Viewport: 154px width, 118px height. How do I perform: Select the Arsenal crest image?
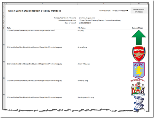pos(139,54)
